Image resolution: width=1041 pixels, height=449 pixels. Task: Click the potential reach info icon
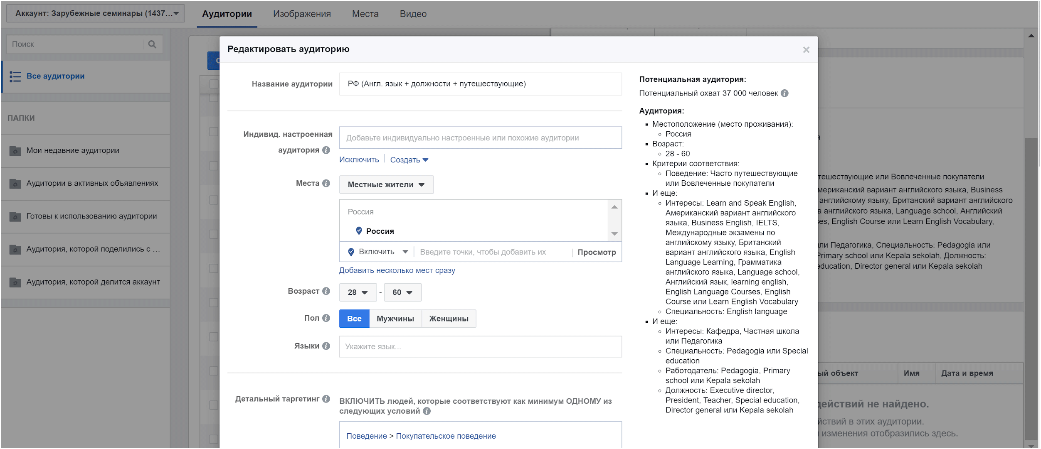click(x=784, y=93)
